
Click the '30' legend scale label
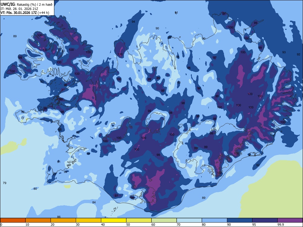point(78,225)
